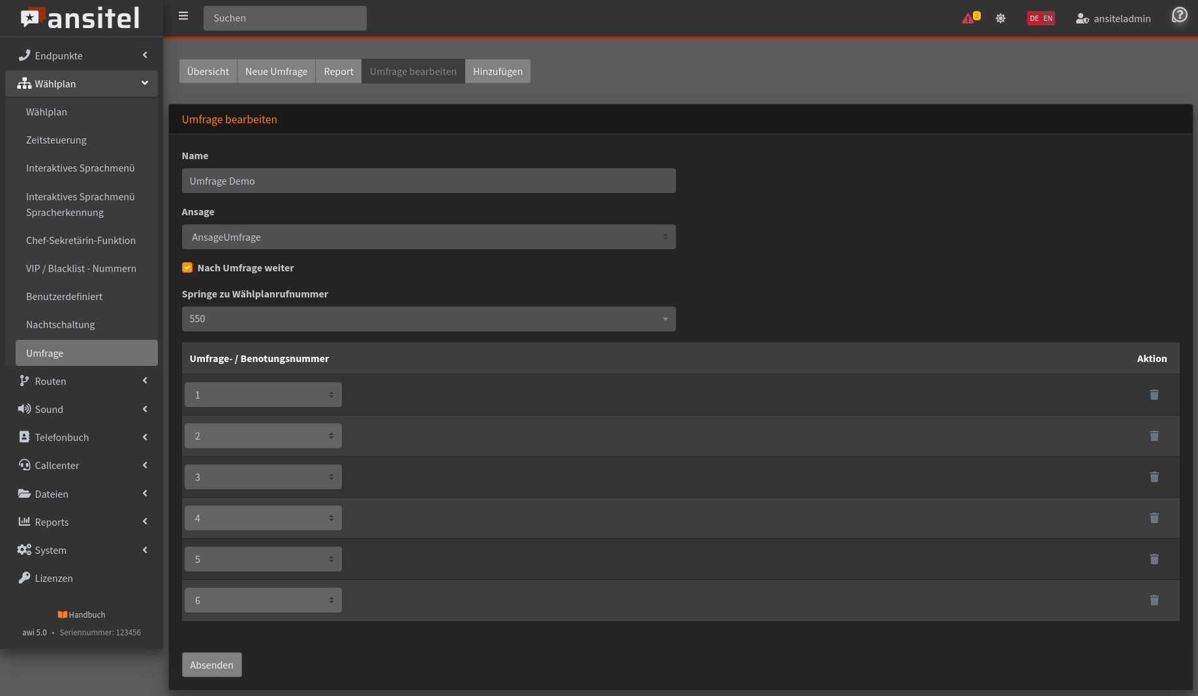Click the hamburger menu toggle icon
The height and width of the screenshot is (696, 1198).
183,16
